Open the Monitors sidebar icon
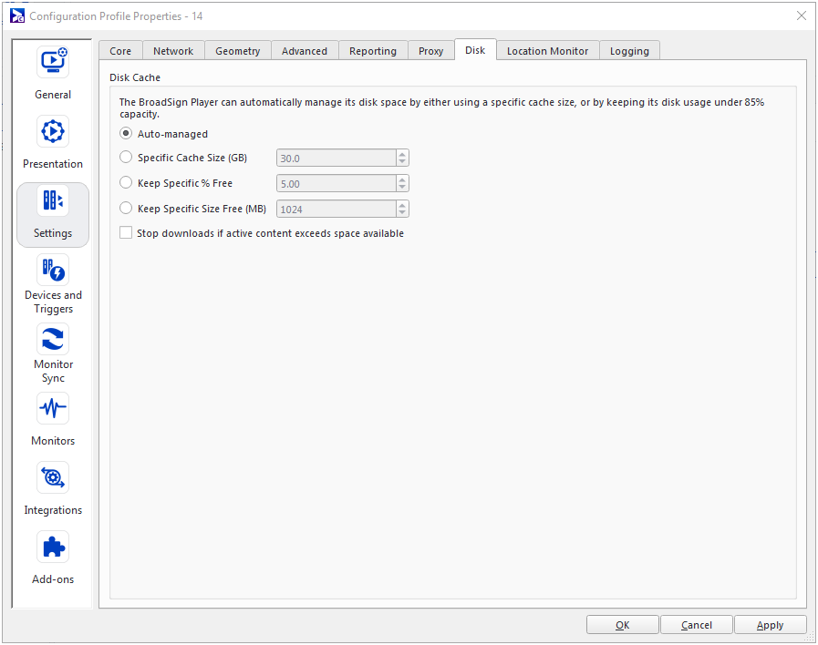This screenshot has height=645, width=818. coord(53,409)
